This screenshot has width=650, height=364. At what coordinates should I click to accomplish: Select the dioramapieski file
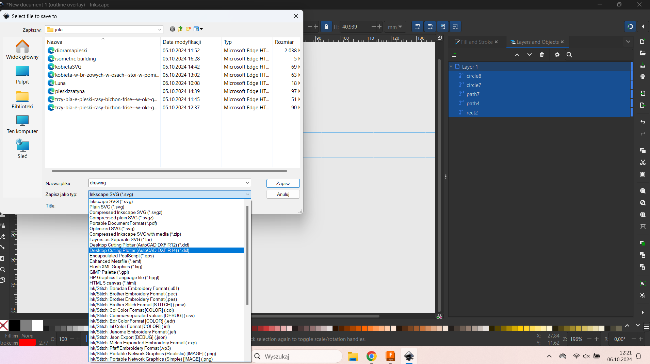[71, 51]
